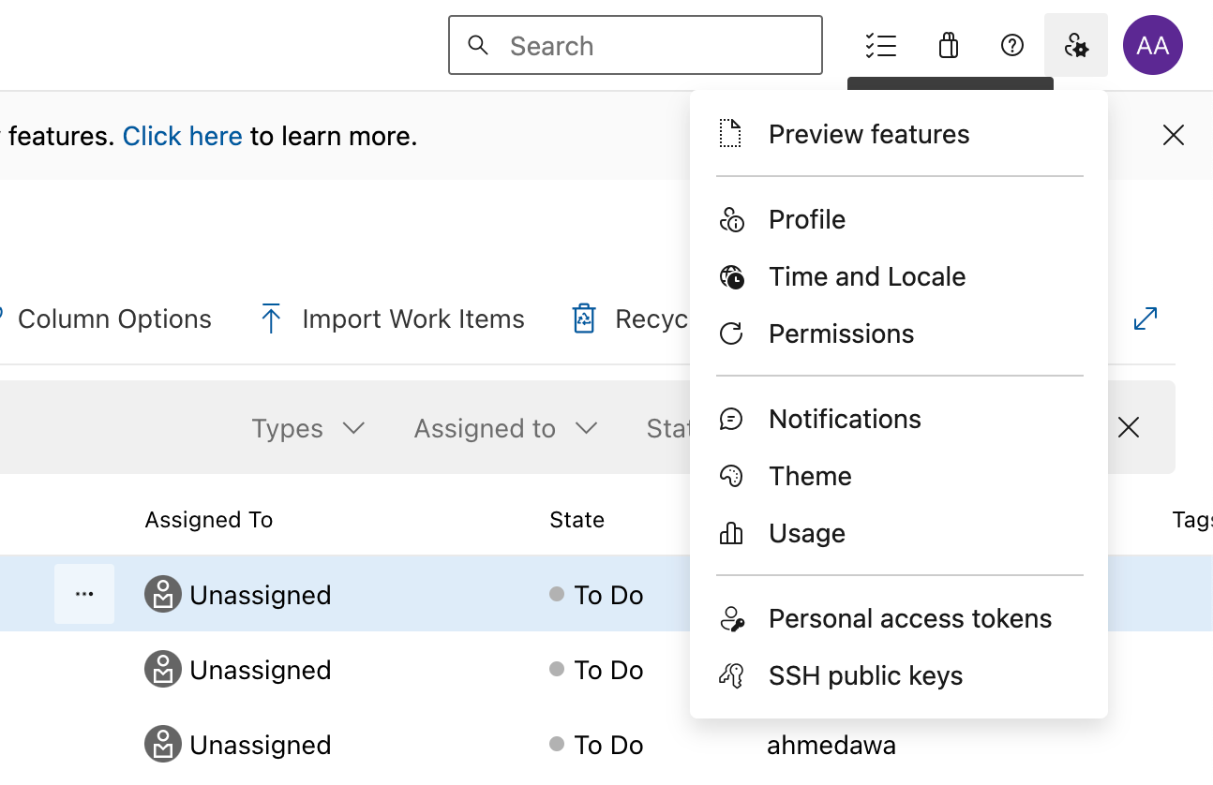Open the work items checklist icon
Screen dimensions: 1213x785
point(880,45)
